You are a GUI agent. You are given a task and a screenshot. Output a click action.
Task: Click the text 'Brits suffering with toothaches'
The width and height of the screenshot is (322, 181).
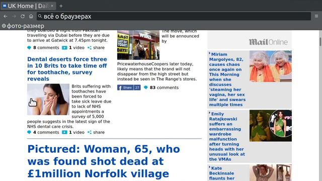[x=91, y=89]
